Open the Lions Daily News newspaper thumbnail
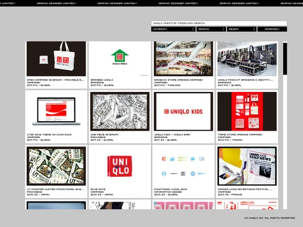This screenshot has width=303, height=227. pyautogui.click(x=247, y=166)
